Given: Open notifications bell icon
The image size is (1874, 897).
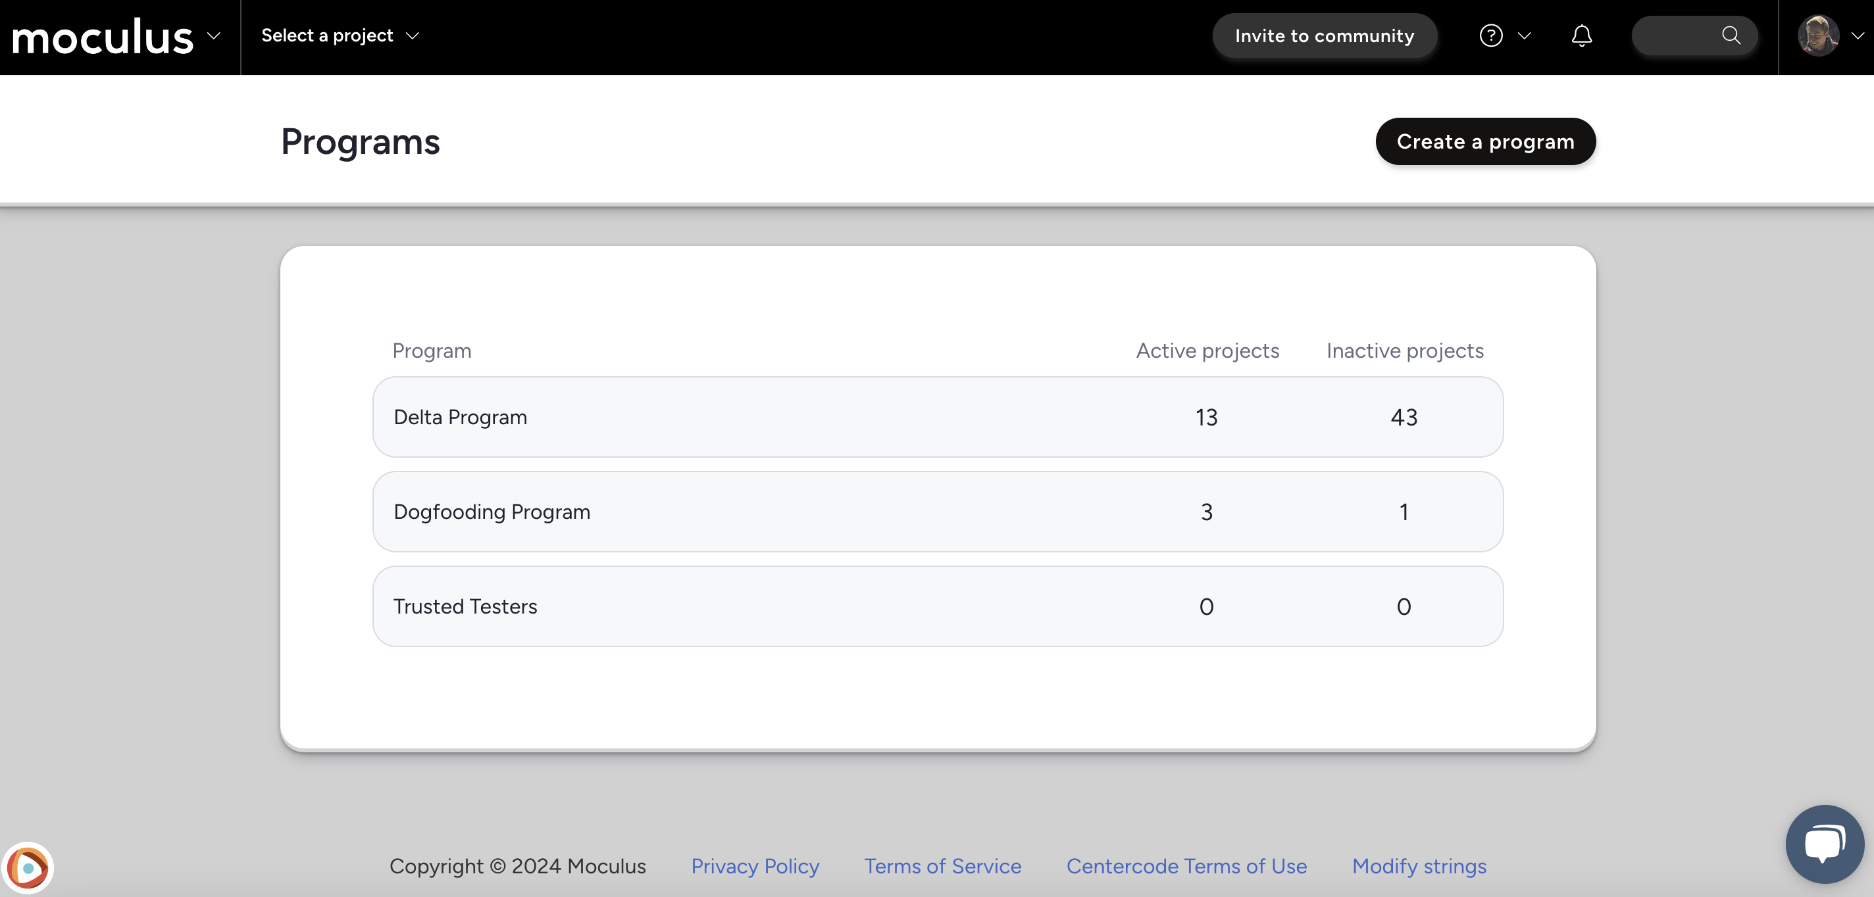Looking at the screenshot, I should pyautogui.click(x=1582, y=36).
